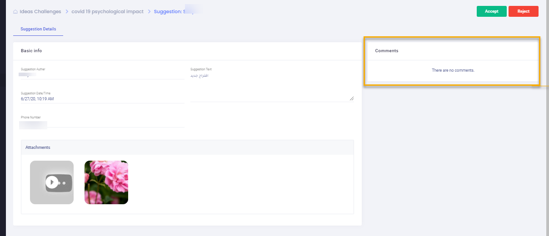Switch to the Suggestion Details tab

(38, 29)
